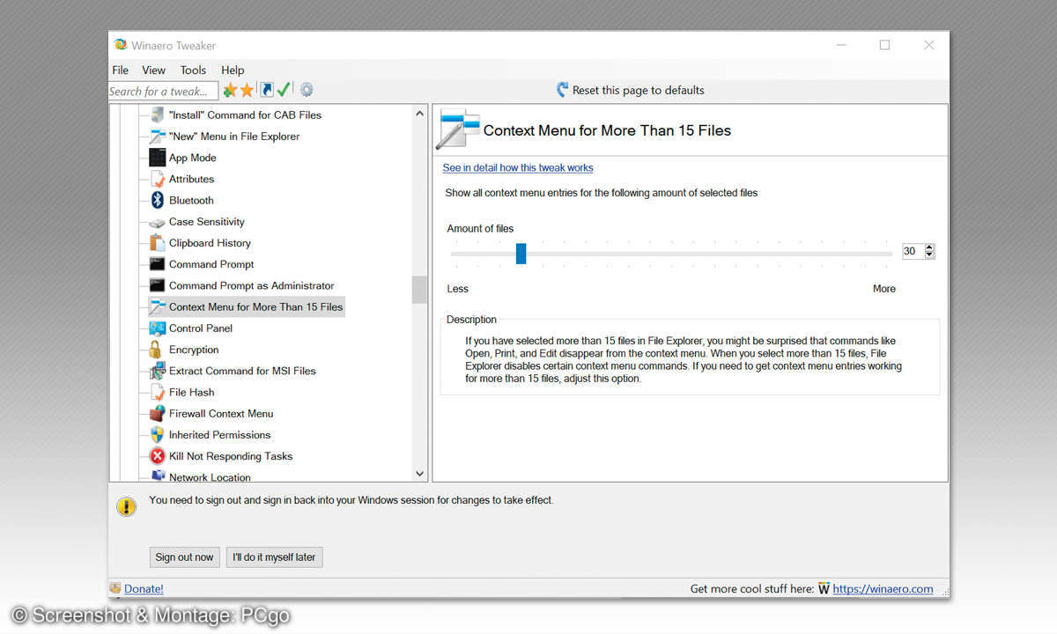This screenshot has width=1057, height=634.
Task: Click the Encryption padlock icon
Action: 157,350
